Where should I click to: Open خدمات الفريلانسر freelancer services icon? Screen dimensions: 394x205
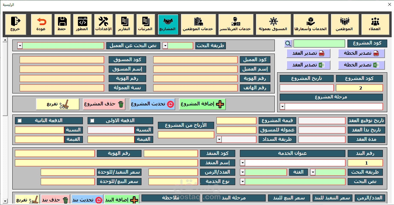[x=236, y=24]
